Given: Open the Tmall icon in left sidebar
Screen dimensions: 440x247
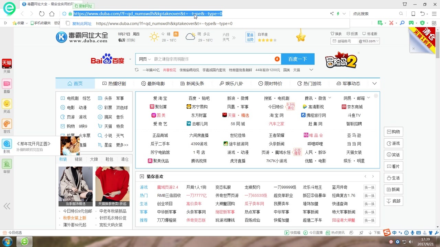Looking at the screenshot, I should (x=7, y=63).
